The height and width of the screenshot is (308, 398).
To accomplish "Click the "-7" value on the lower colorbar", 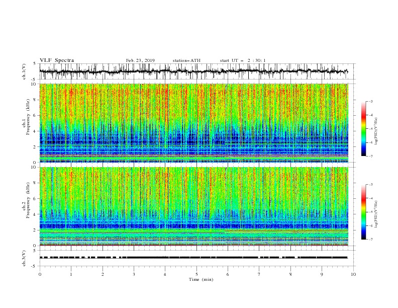I will click(x=370, y=239).
